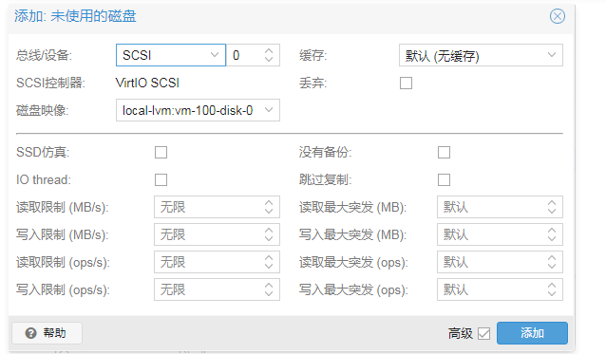The width and height of the screenshot is (606, 354).
Task: Increase the device number with up arrow
Action: pyautogui.click(x=269, y=50)
